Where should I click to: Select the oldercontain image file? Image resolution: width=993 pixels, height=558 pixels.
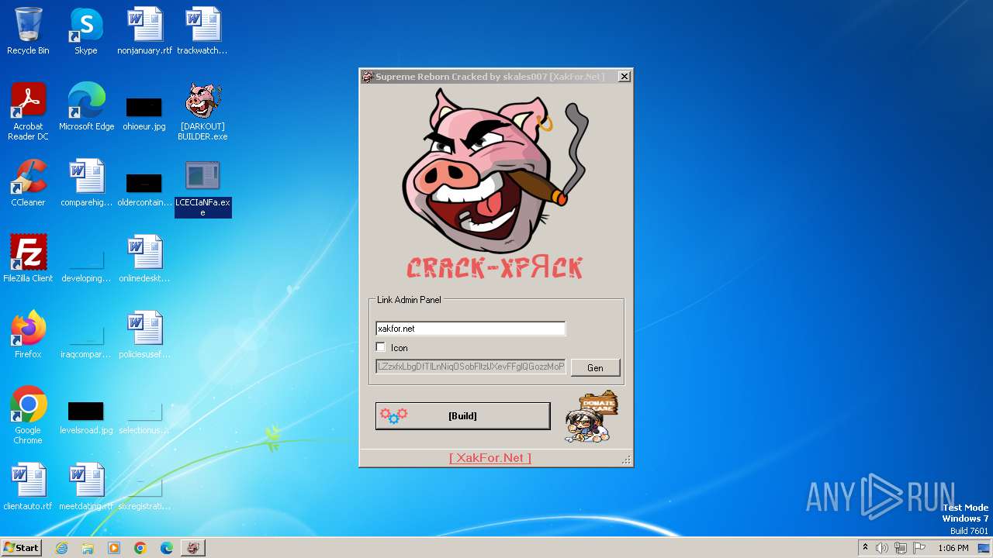pyautogui.click(x=144, y=188)
